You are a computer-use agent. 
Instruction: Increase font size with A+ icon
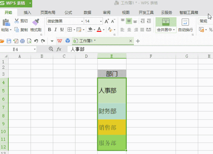pyautogui.click(x=107, y=21)
